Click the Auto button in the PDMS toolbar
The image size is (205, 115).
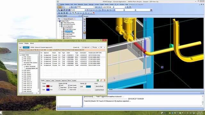[60, 7]
